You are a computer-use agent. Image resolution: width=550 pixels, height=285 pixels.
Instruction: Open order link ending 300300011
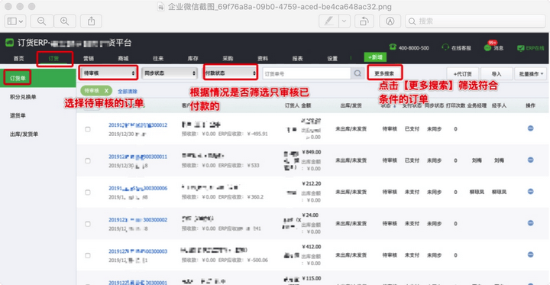(137, 157)
